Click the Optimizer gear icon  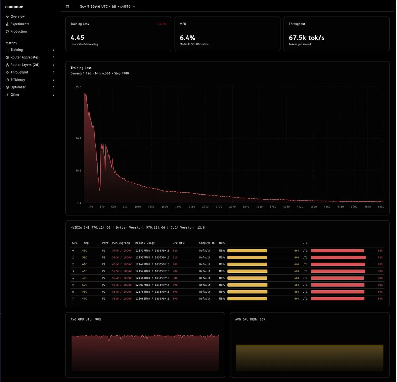coord(7,87)
